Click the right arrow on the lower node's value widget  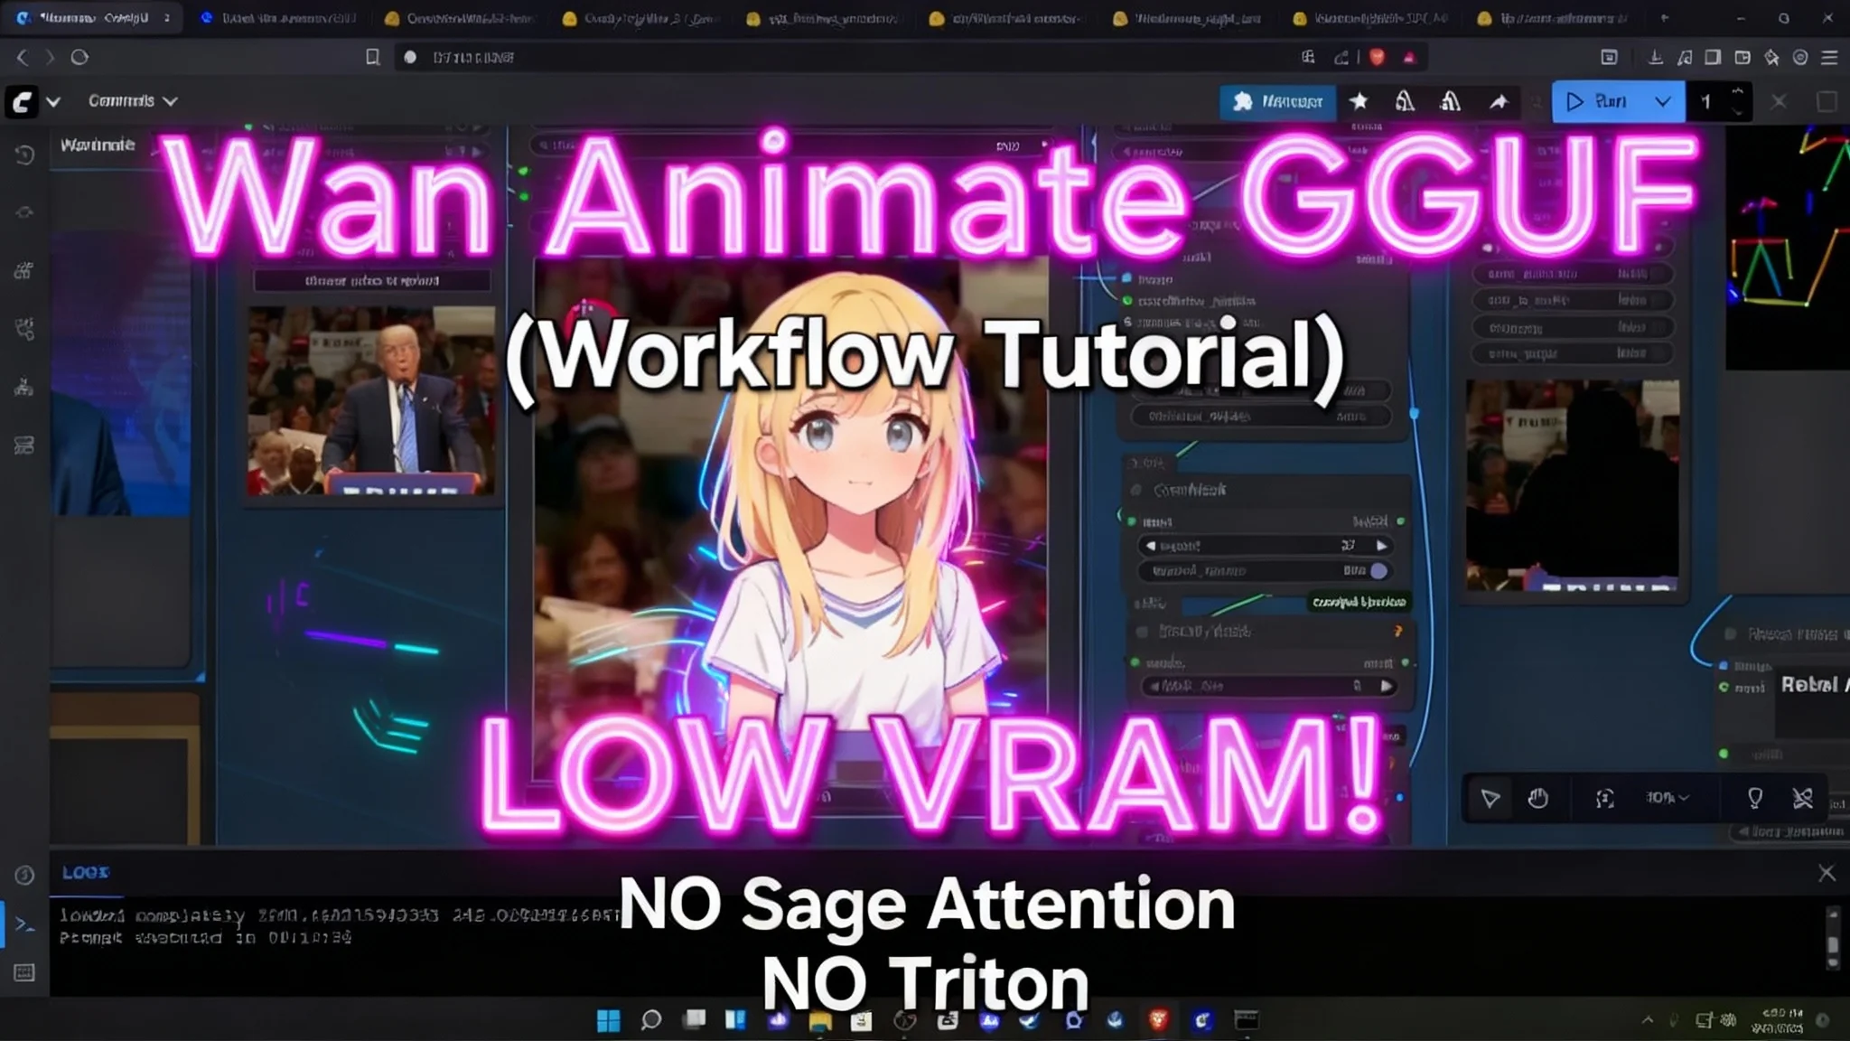1386,687
